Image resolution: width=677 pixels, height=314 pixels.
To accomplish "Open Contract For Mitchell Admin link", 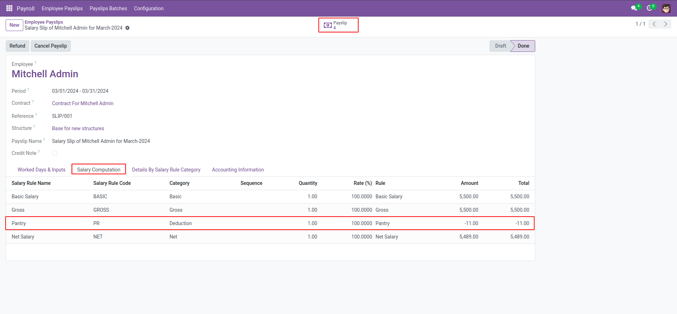I will click(x=83, y=103).
